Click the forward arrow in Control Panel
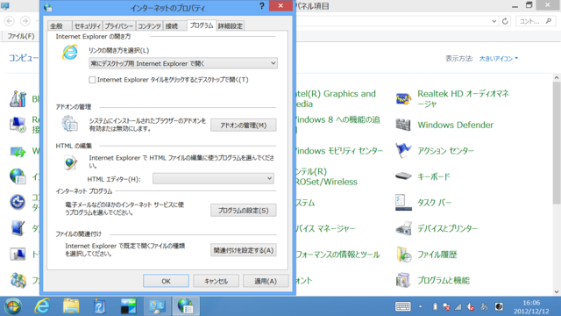561x316 pixels. click(x=25, y=21)
